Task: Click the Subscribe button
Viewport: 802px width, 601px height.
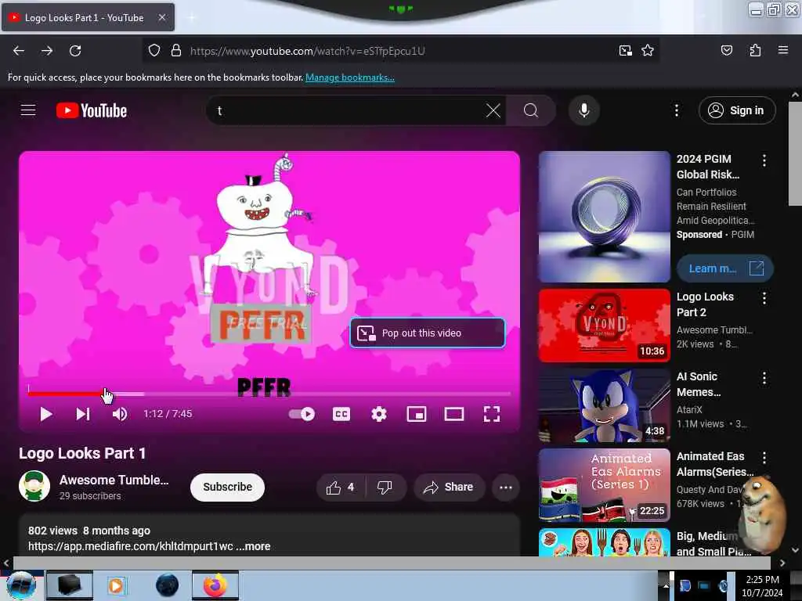Action: pos(228,487)
